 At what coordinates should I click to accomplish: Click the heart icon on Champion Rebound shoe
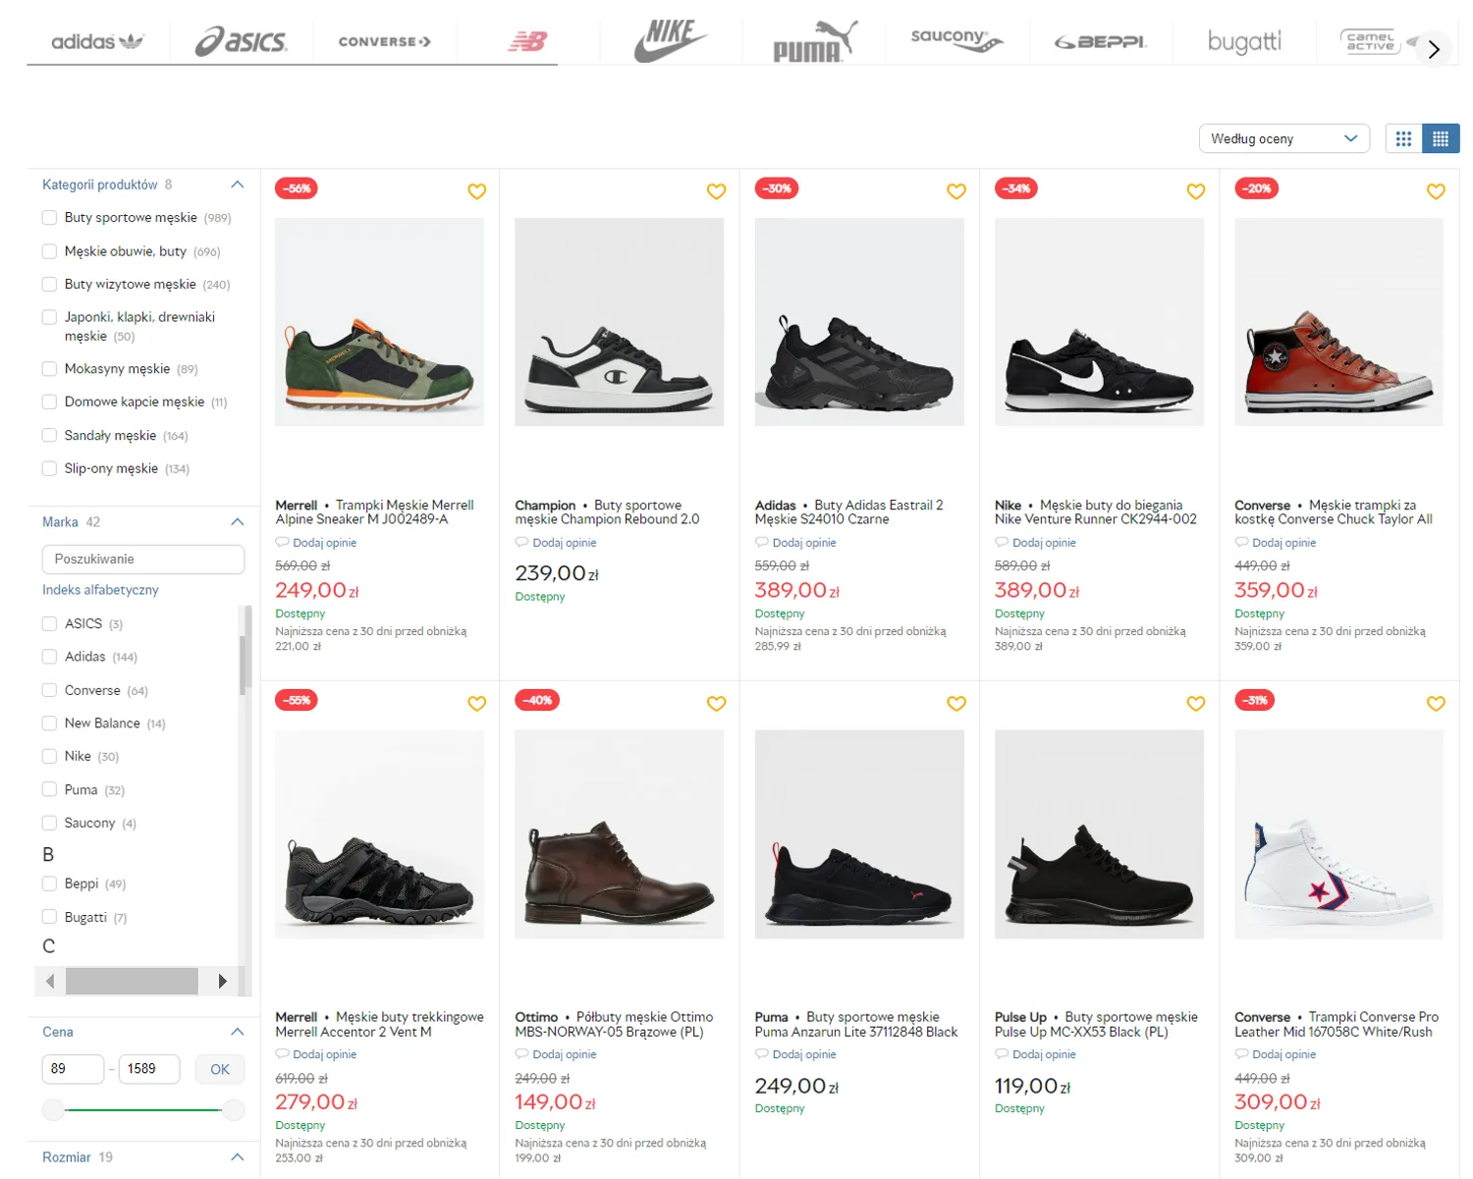716,191
